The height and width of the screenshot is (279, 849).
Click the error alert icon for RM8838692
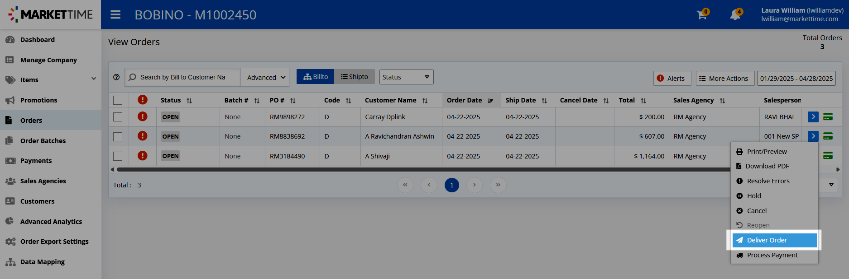pyautogui.click(x=143, y=136)
